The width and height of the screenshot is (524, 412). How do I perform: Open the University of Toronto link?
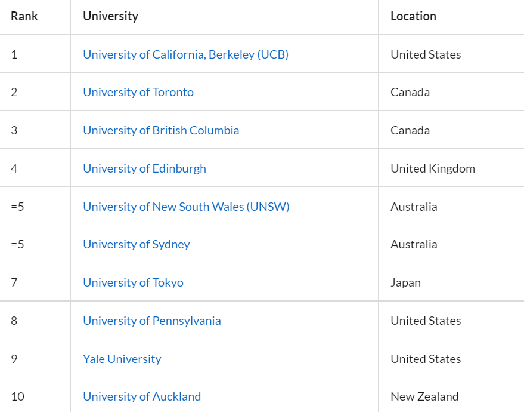click(x=138, y=92)
